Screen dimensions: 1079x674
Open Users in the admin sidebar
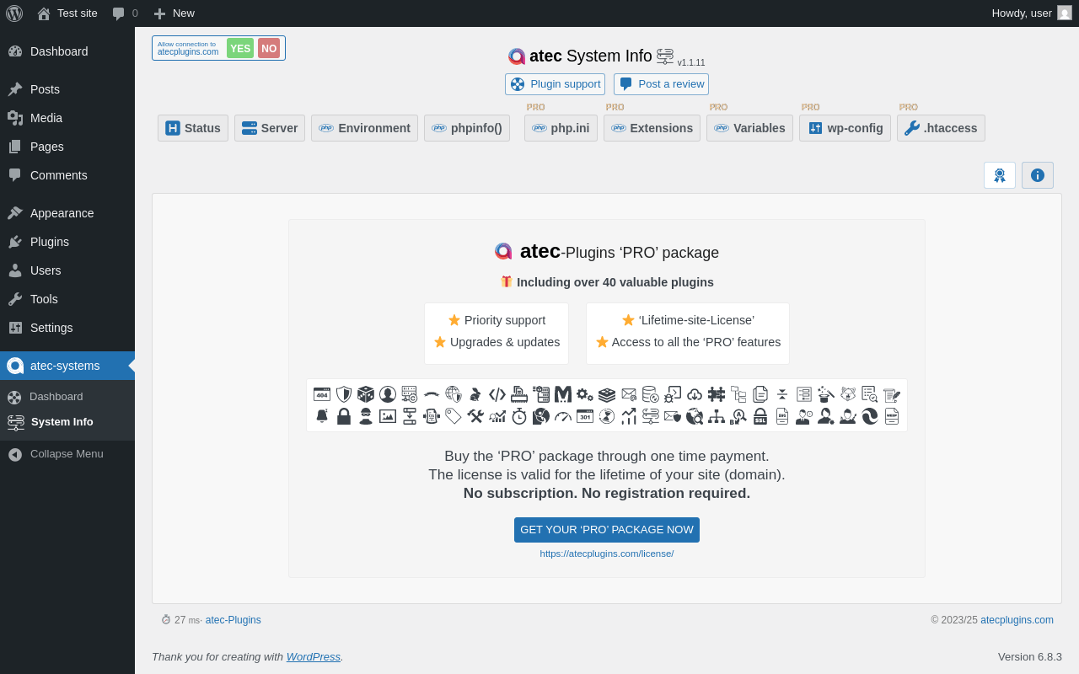pyautogui.click(x=67, y=270)
